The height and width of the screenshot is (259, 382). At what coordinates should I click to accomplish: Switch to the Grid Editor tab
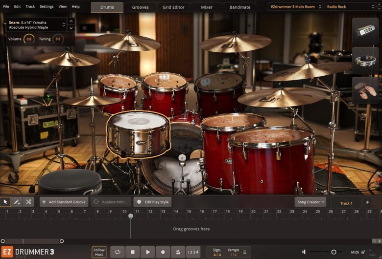coord(173,7)
